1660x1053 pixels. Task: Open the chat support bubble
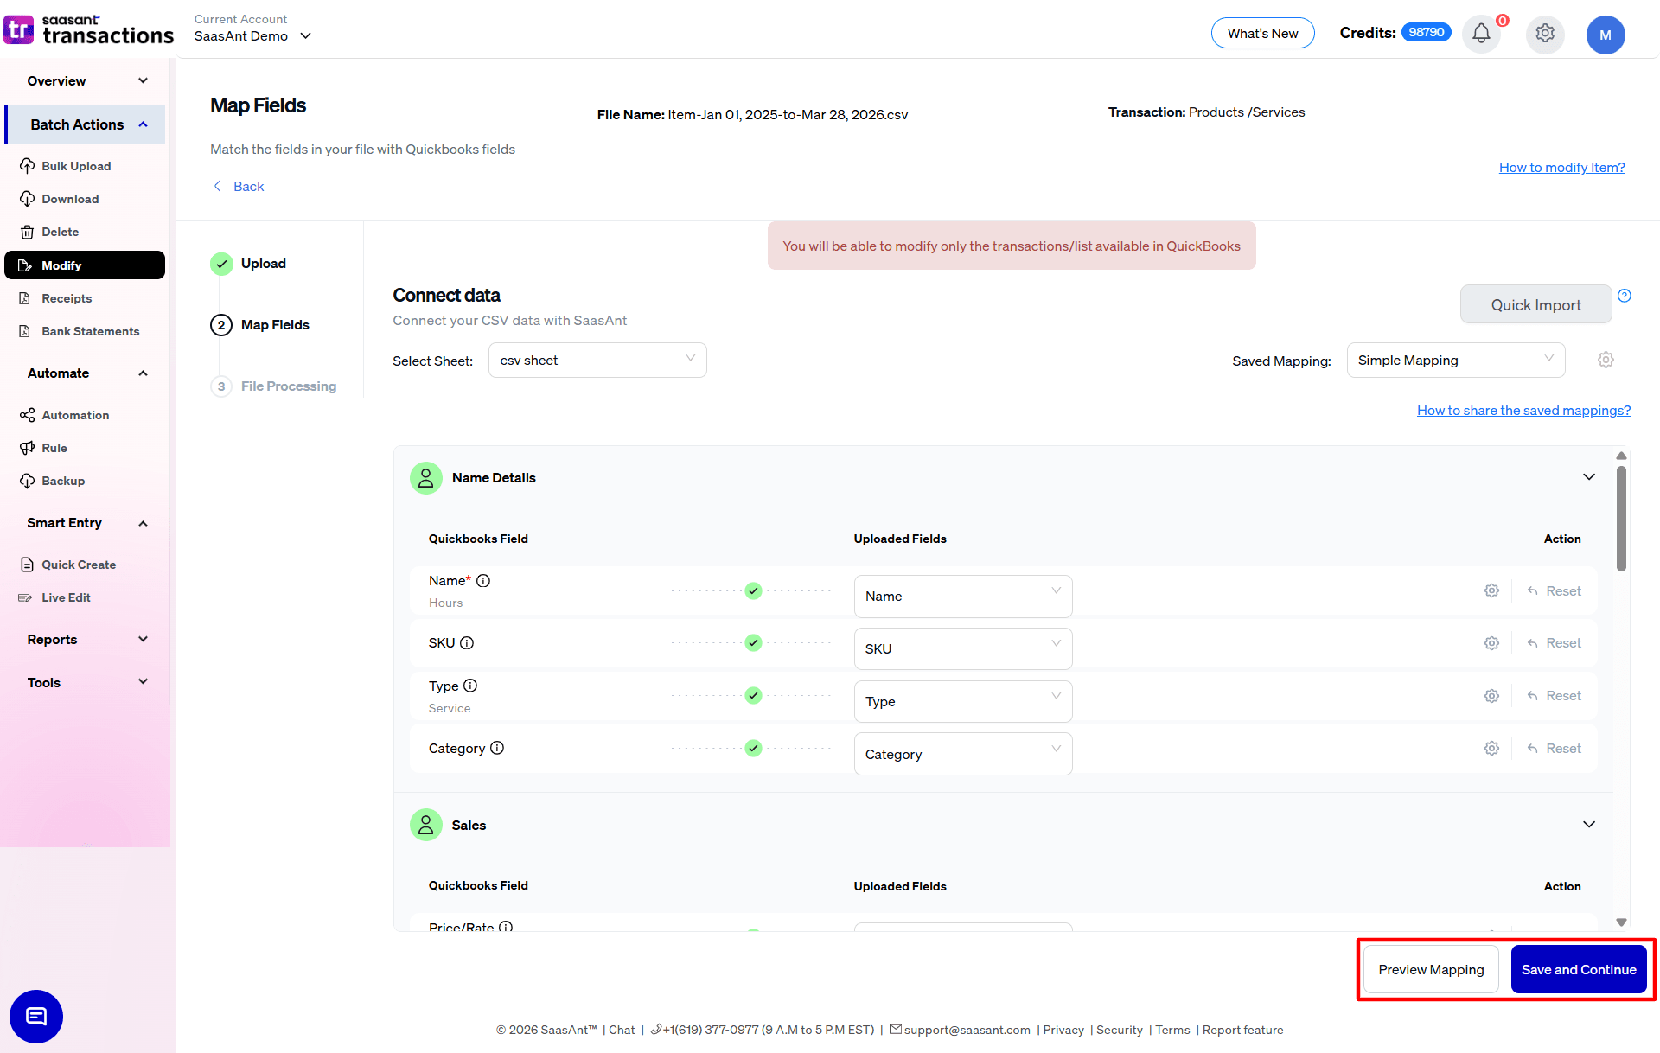[x=35, y=1017]
